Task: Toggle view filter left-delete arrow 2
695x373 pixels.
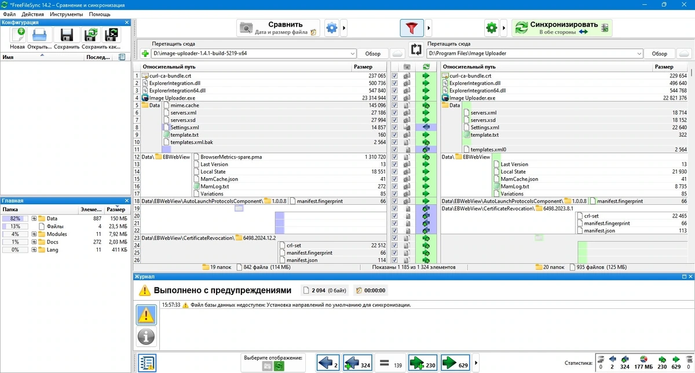Action: pos(328,363)
